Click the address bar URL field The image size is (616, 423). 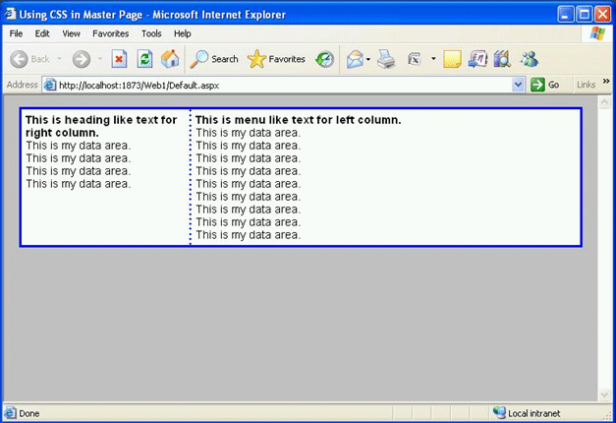click(283, 85)
